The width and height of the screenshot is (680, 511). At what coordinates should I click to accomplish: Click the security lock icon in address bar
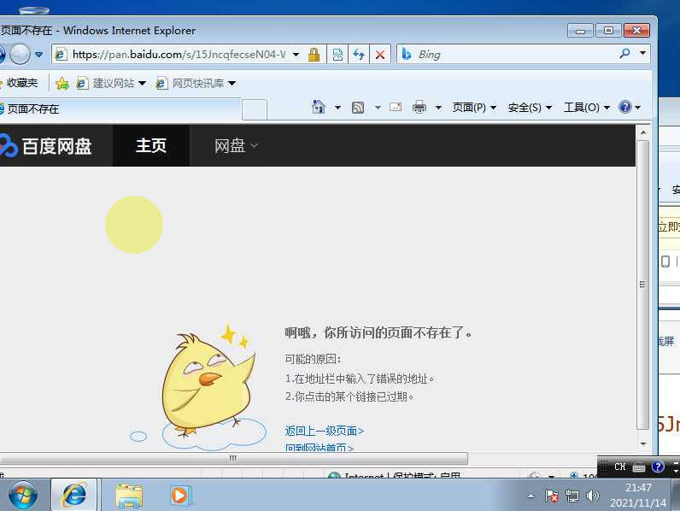314,54
